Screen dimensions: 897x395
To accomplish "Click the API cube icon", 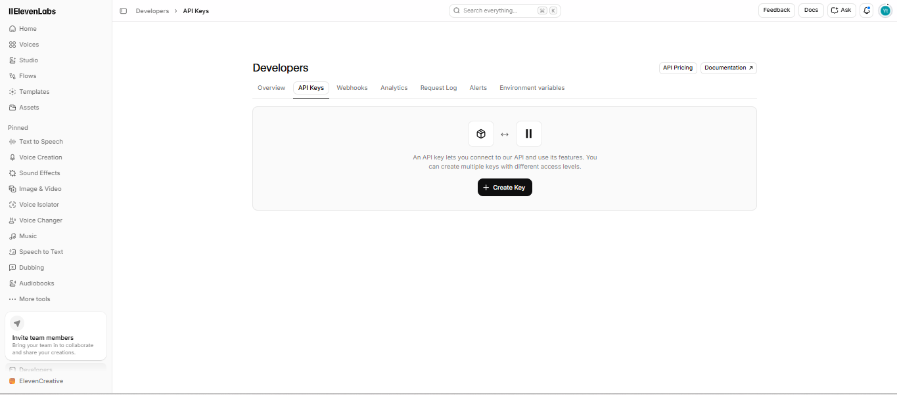I will click(x=481, y=134).
